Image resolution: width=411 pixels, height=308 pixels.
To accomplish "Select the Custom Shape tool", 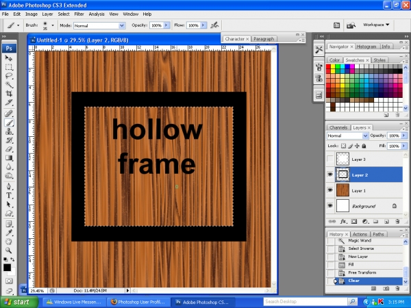I will point(9,214).
